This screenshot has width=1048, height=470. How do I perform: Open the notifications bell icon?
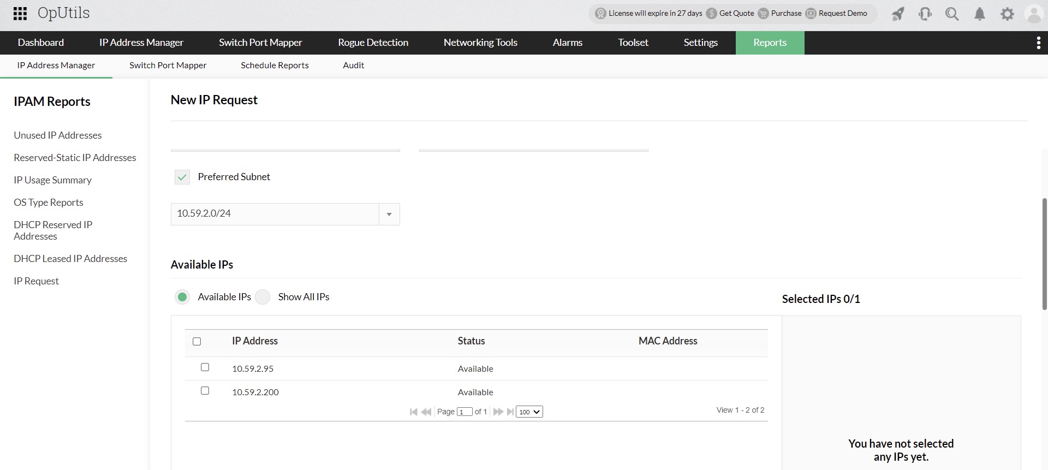[x=980, y=14]
